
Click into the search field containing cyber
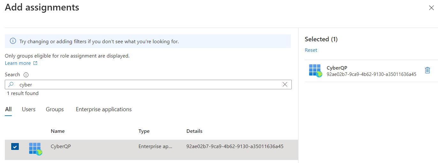tap(148, 85)
